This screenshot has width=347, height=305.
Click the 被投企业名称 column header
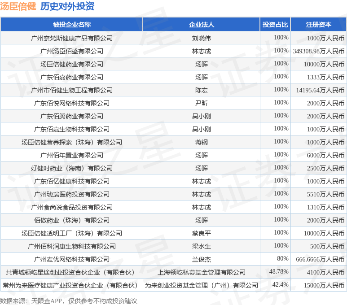[x=71, y=25]
